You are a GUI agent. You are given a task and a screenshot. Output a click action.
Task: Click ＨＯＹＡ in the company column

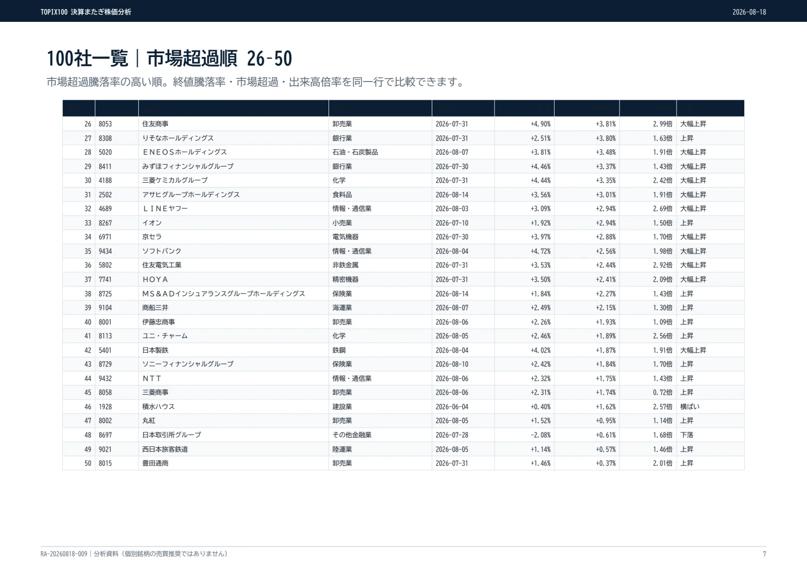(155, 279)
